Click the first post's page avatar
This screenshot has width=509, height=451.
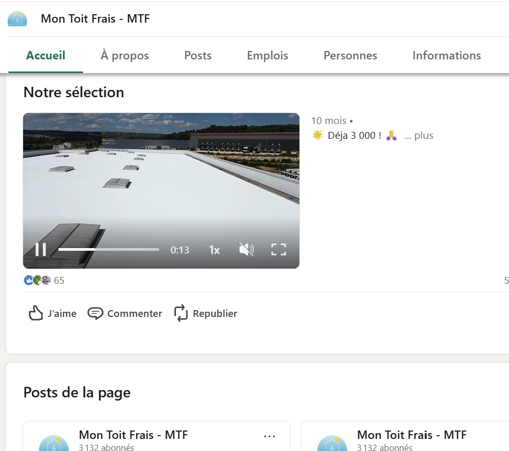(54, 443)
